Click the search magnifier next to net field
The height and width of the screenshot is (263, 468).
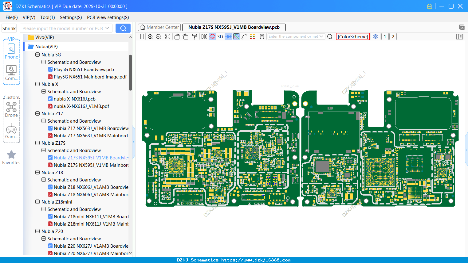(x=330, y=36)
